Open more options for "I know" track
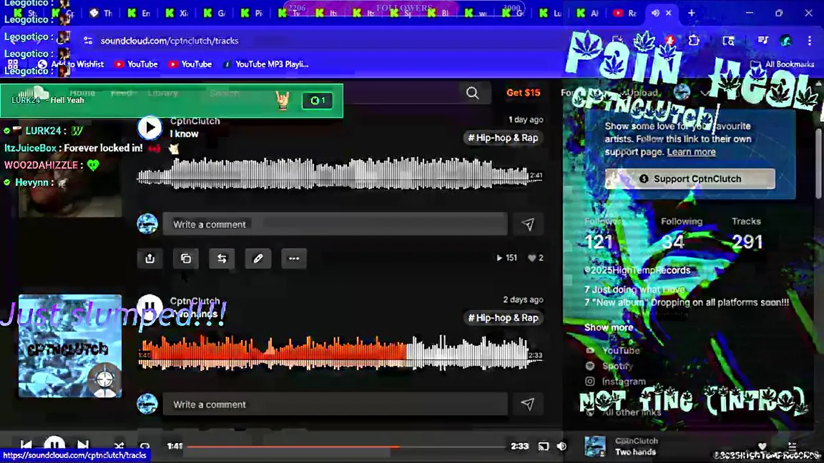 [x=294, y=259]
